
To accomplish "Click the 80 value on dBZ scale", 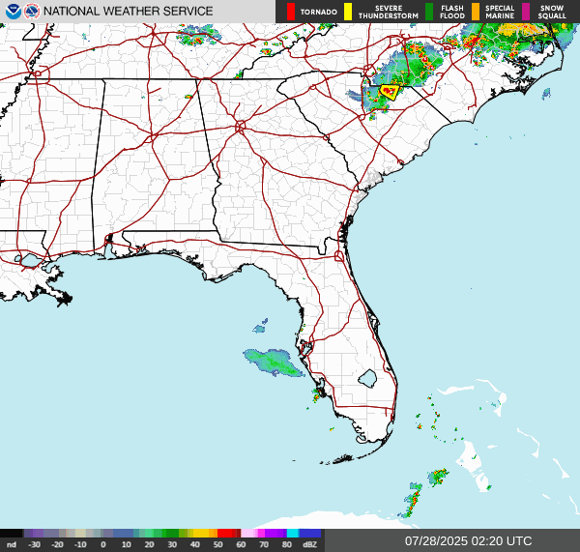I will coord(287,544).
